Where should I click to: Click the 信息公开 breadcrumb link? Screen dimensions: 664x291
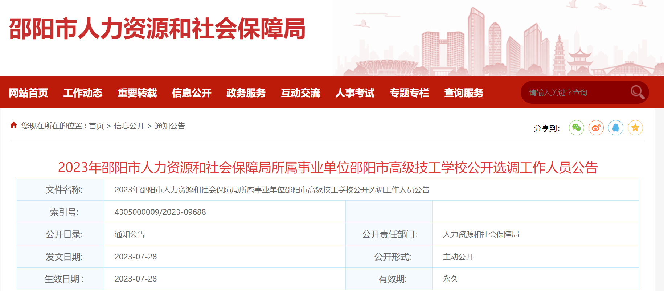[129, 126]
